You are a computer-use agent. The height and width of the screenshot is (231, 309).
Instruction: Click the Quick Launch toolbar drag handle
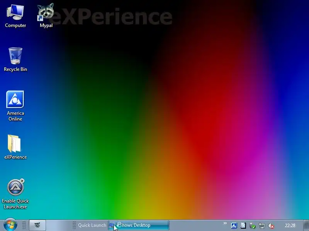pyautogui.click(x=74, y=225)
